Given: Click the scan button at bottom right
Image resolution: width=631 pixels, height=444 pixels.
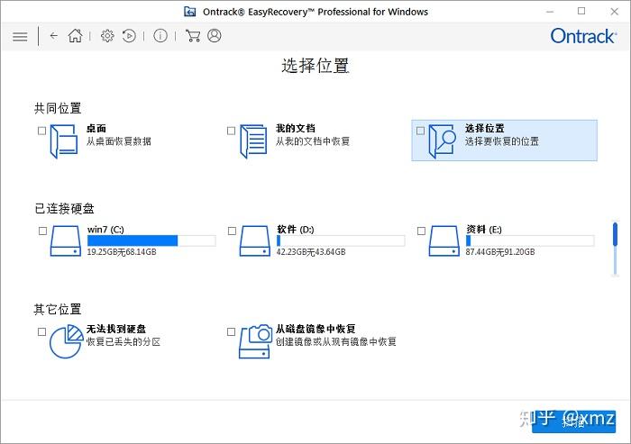Looking at the screenshot, I should 573,421.
